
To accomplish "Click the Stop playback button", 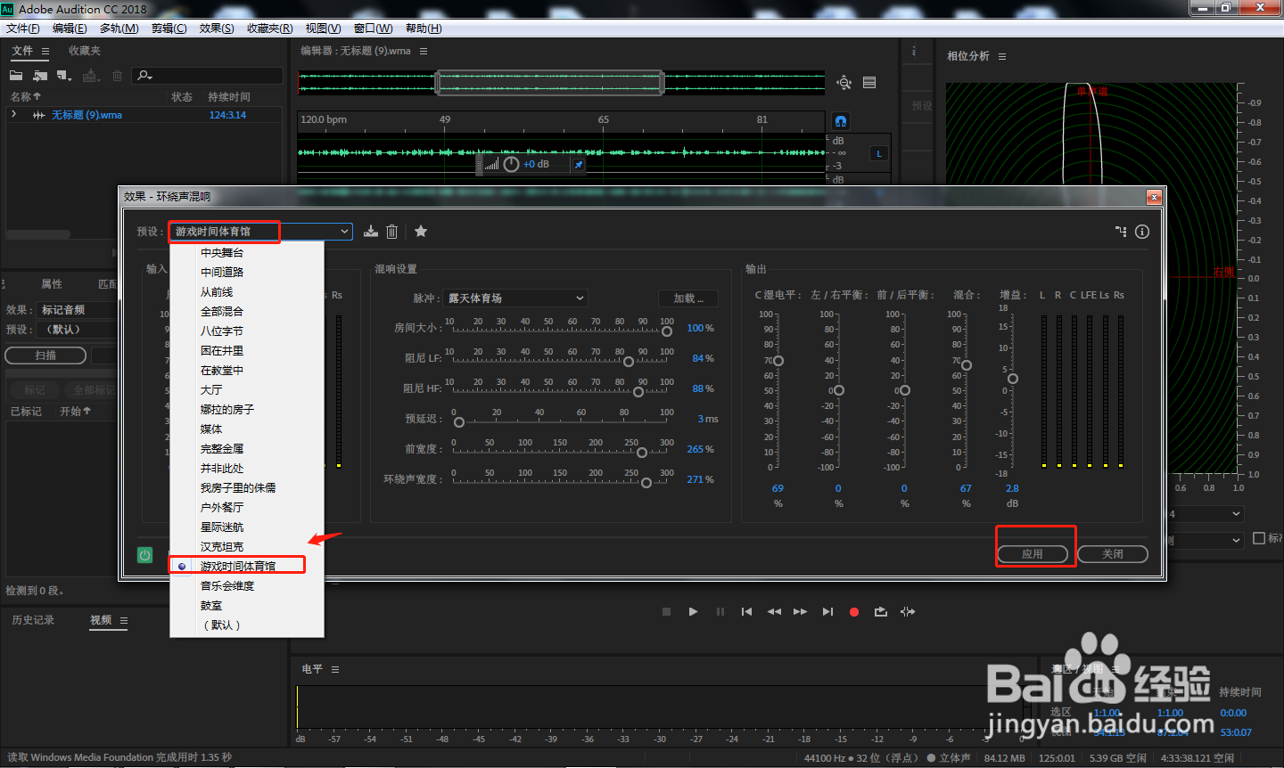I will (x=666, y=612).
